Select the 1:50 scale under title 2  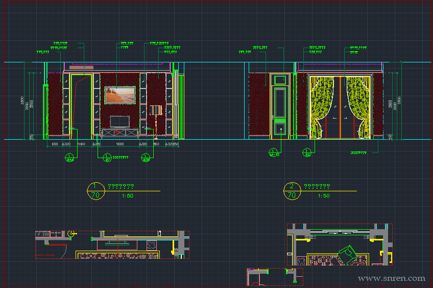click(x=324, y=195)
